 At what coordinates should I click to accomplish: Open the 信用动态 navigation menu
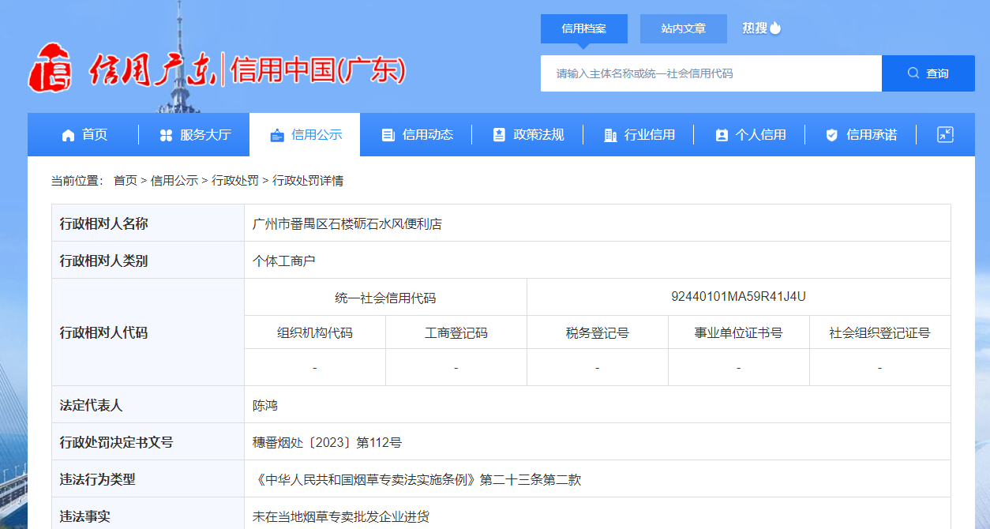pyautogui.click(x=417, y=135)
